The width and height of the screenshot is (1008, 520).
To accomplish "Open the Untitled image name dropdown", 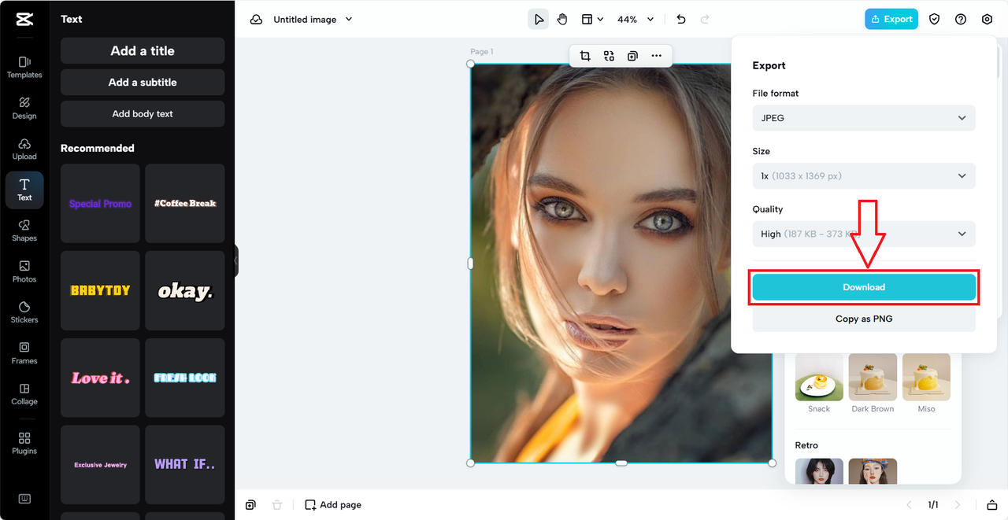I will point(313,20).
